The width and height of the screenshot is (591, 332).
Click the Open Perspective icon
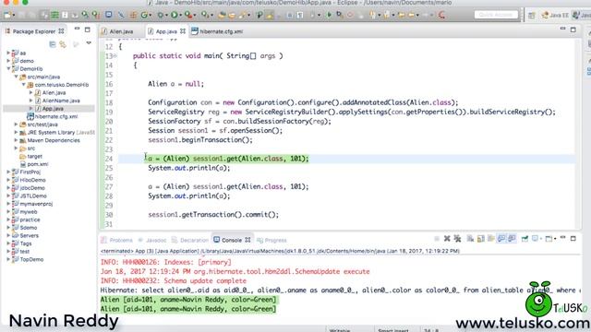click(x=531, y=16)
